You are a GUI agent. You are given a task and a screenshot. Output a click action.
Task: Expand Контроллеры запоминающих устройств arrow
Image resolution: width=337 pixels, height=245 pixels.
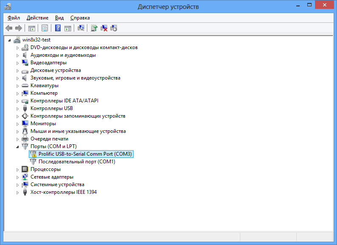pyautogui.click(x=17, y=116)
